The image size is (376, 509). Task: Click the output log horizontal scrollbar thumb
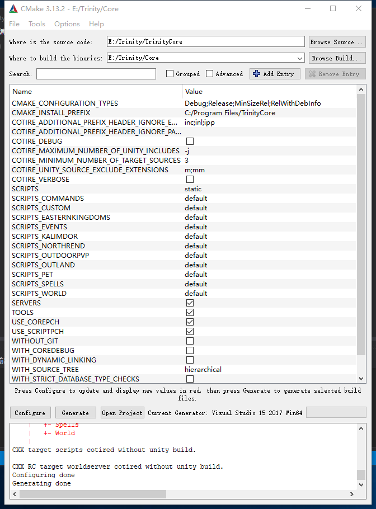(93, 494)
